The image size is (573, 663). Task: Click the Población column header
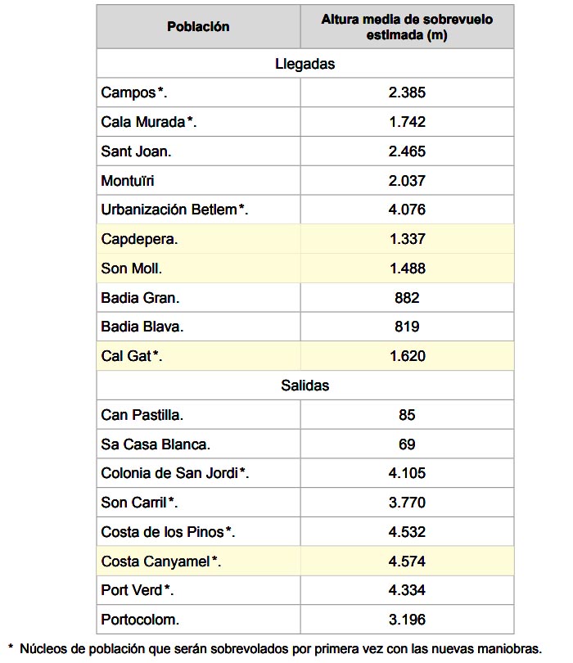pos(198,27)
